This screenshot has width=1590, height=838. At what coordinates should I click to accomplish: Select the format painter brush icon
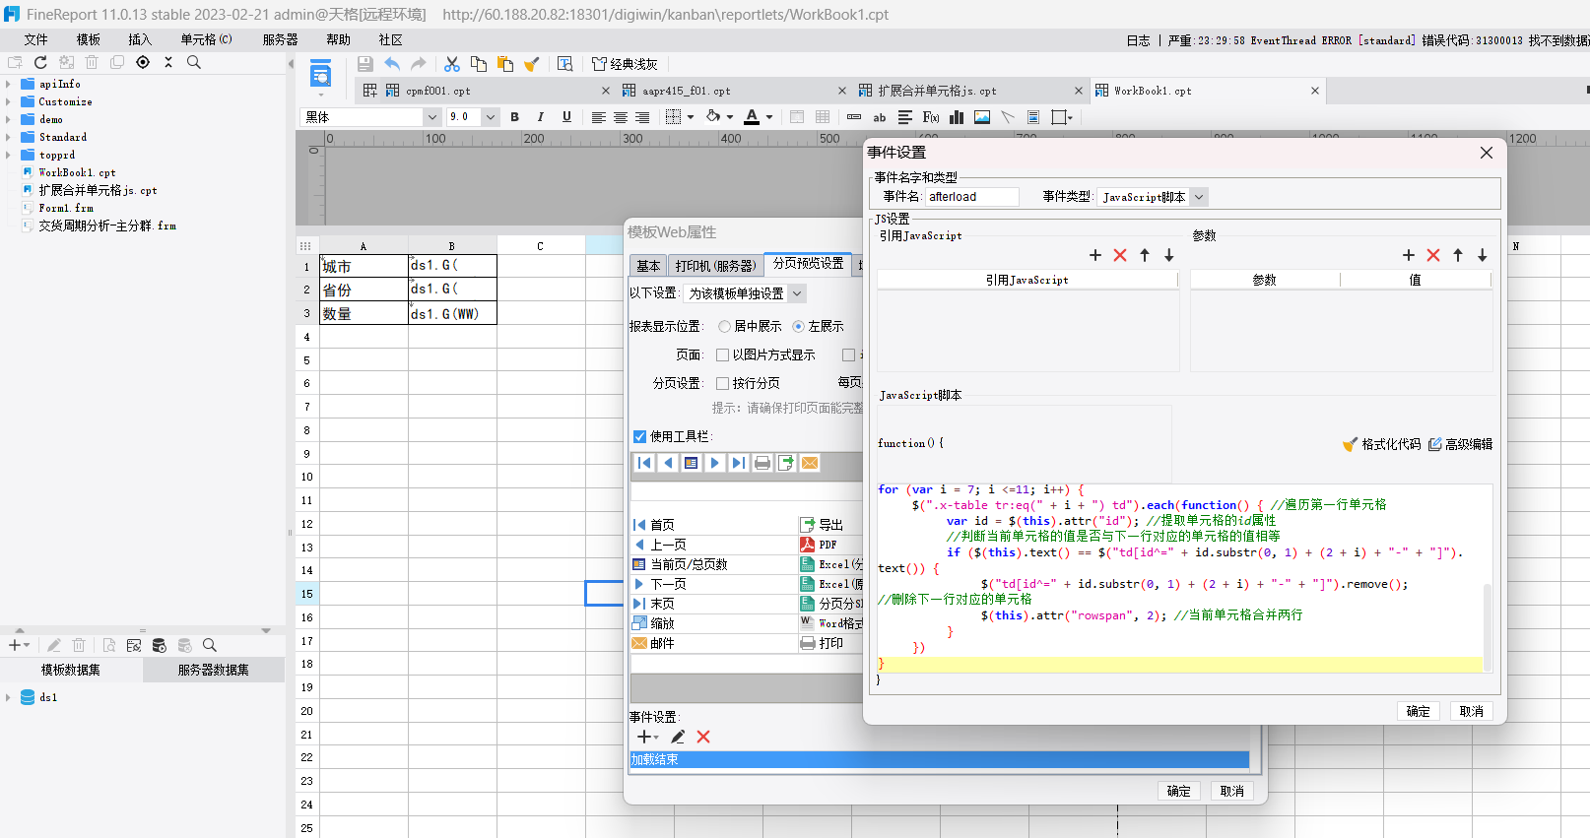pos(532,64)
